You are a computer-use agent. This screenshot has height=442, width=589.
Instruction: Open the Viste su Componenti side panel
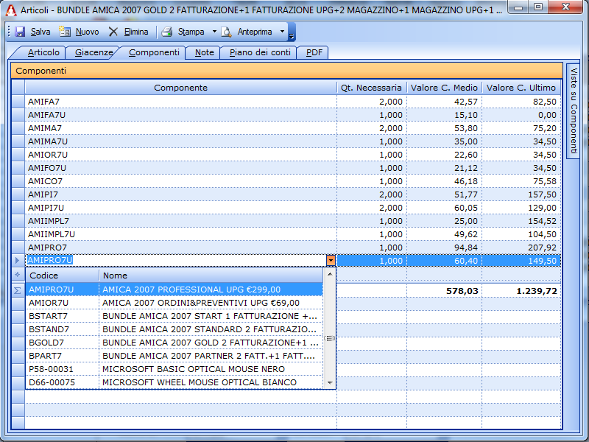573,111
